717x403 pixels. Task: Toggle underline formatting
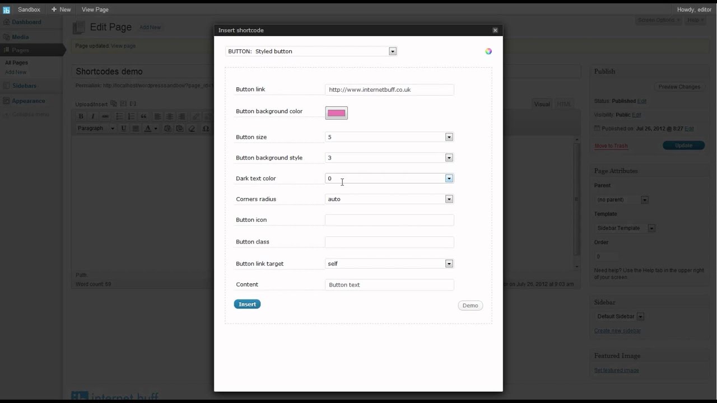123,128
